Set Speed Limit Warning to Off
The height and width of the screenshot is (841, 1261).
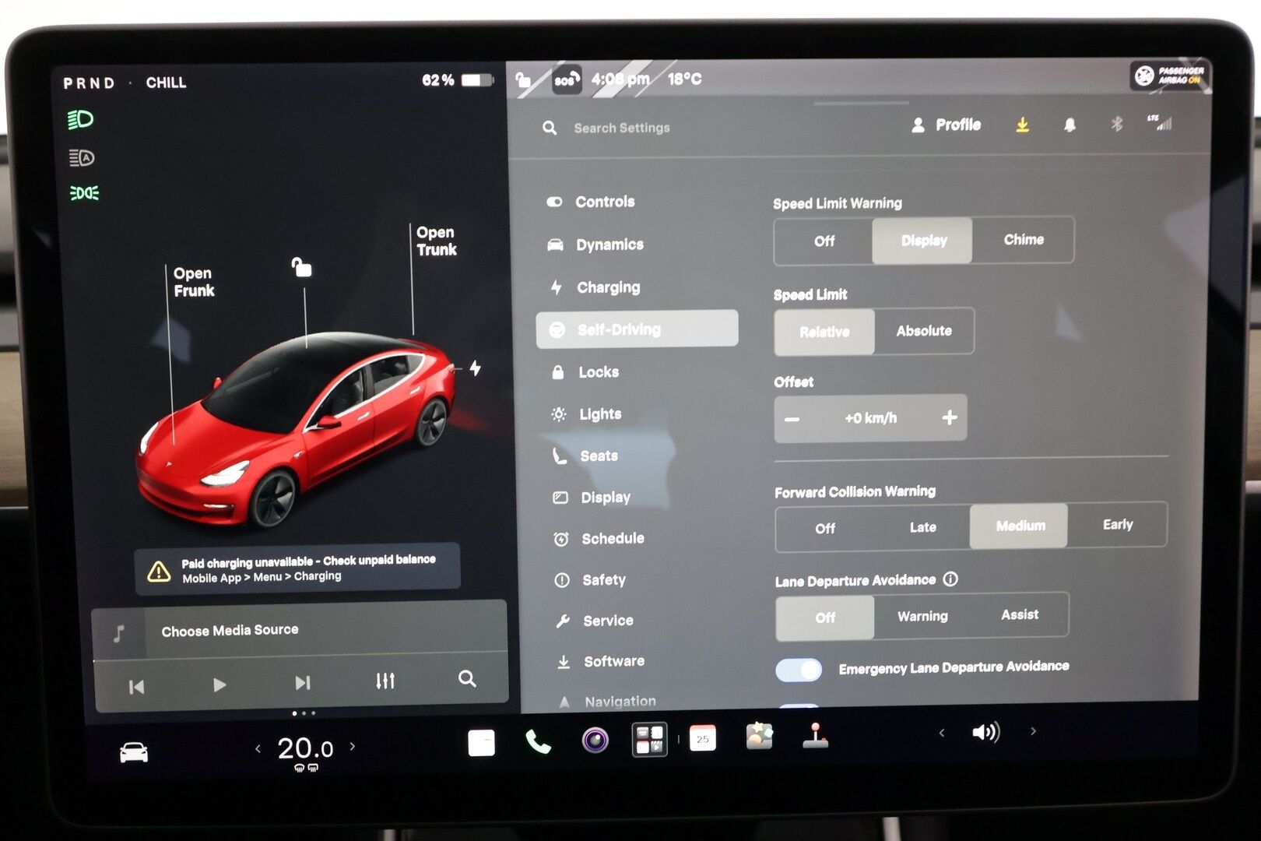[824, 241]
